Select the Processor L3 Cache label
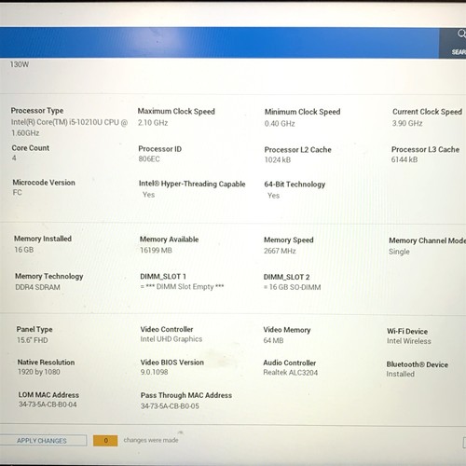Viewport: 466px width, 466px height. 425,149
